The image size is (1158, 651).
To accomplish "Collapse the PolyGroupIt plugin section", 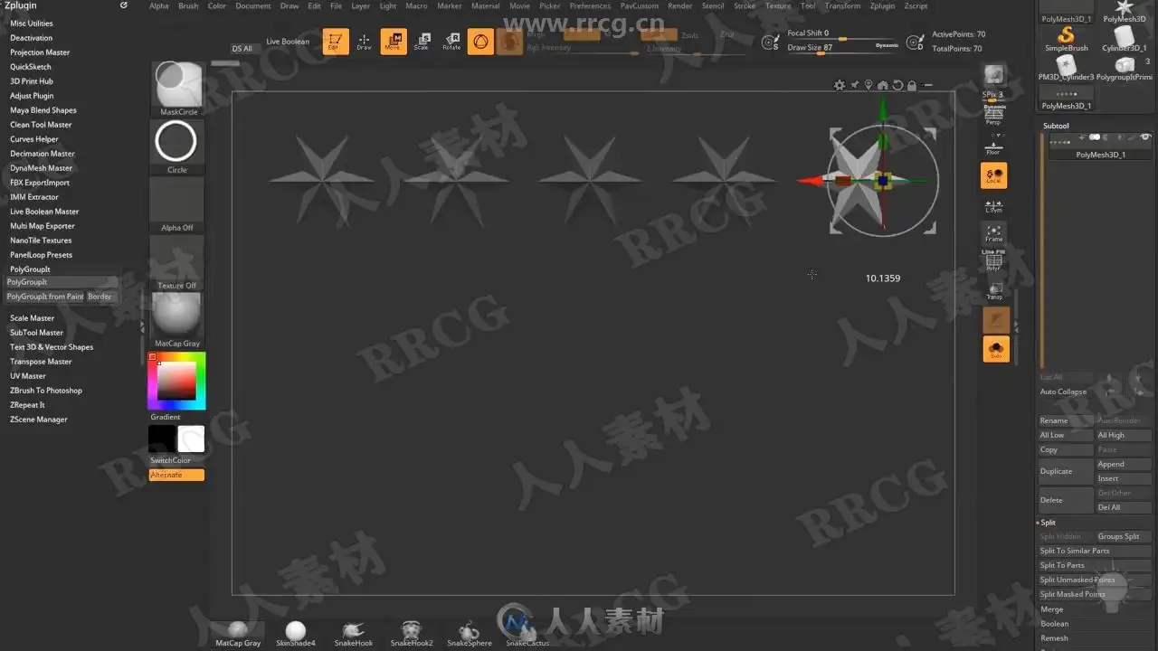I will tap(30, 269).
